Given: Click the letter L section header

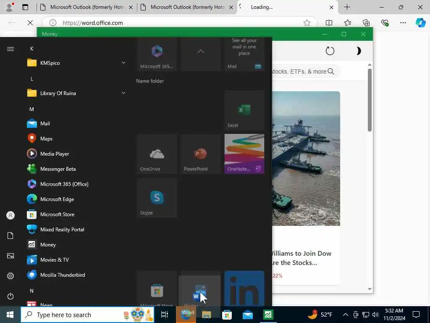Looking at the screenshot, I should point(32,79).
